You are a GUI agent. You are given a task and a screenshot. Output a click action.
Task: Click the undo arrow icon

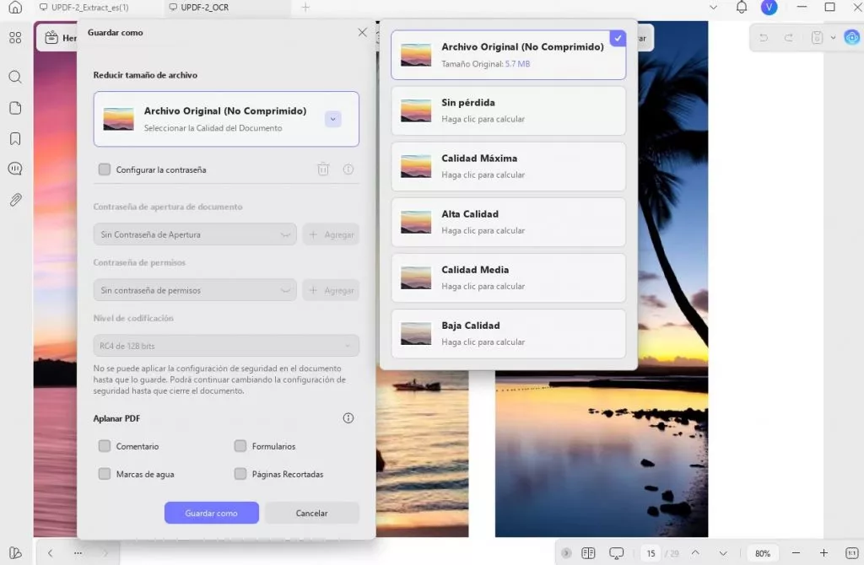click(764, 37)
